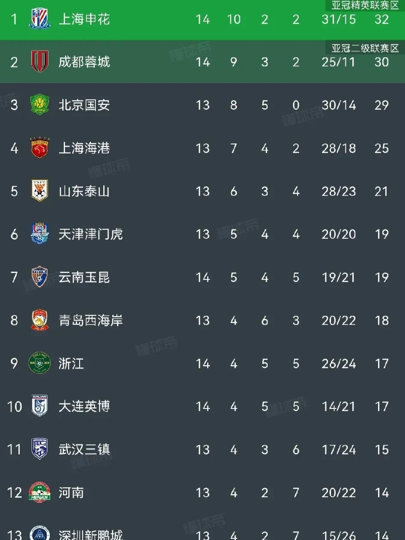
Task: Click the 亚冠精英联赛区 label
Action: click(365, 5)
